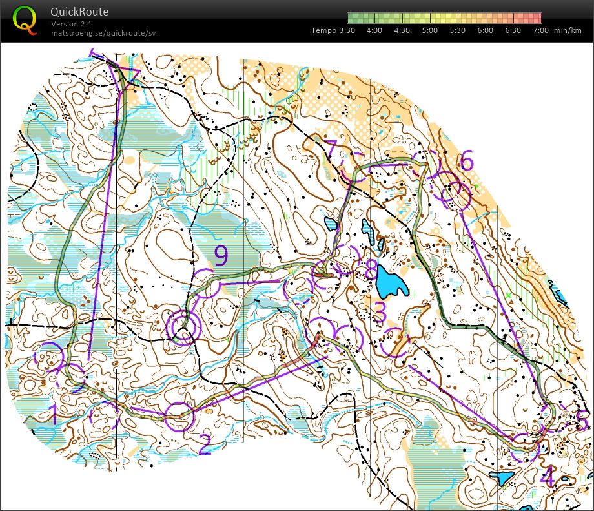Click the QuickRoute title text
The image size is (594, 511).
[x=79, y=12]
